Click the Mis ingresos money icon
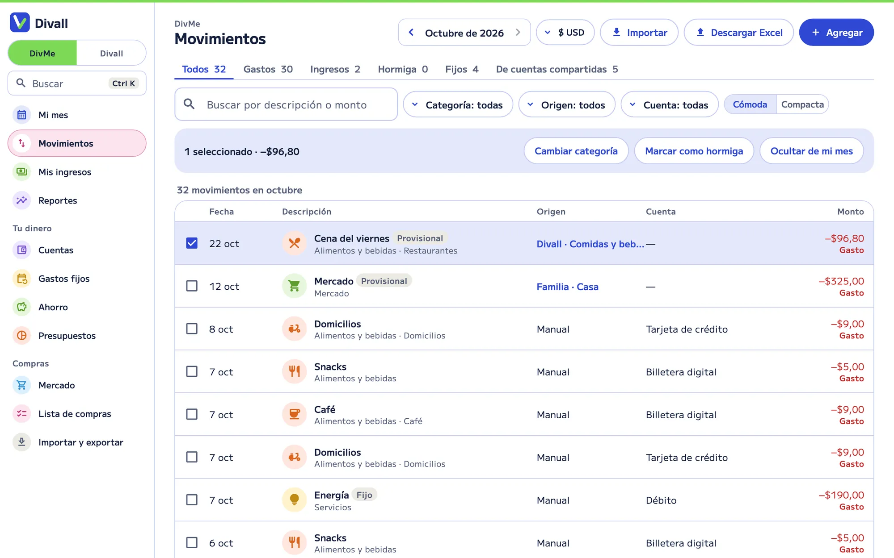 click(21, 172)
